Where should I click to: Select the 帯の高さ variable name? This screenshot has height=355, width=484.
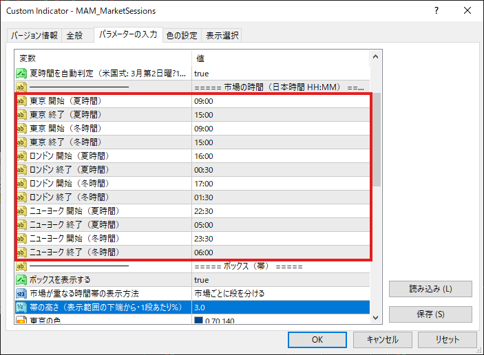tap(106, 308)
